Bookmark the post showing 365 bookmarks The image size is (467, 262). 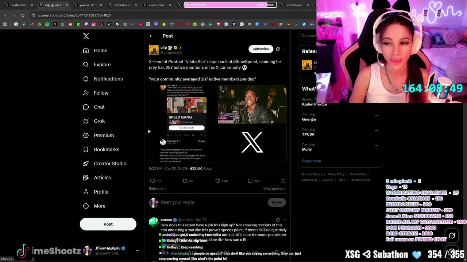(250, 181)
